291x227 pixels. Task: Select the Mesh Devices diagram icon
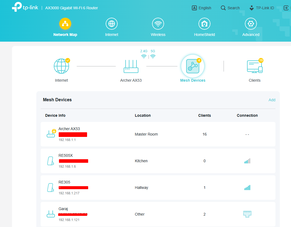click(x=193, y=66)
